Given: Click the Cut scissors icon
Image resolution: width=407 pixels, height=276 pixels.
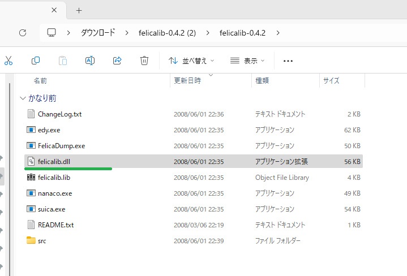Looking at the screenshot, I should click(x=8, y=61).
